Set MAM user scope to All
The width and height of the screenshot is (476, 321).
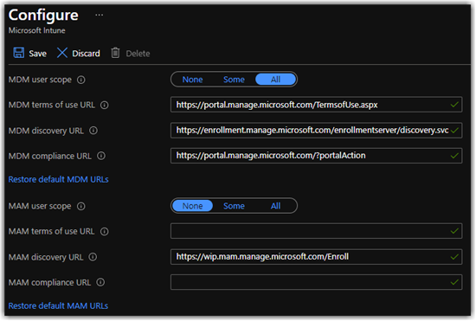(x=275, y=206)
